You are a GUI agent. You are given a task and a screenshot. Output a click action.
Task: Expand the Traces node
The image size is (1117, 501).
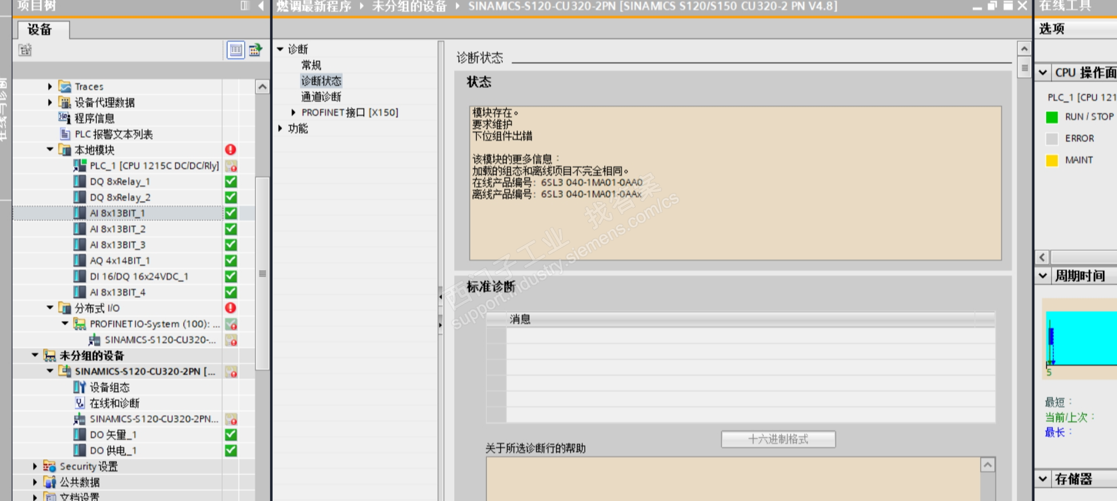coord(50,86)
